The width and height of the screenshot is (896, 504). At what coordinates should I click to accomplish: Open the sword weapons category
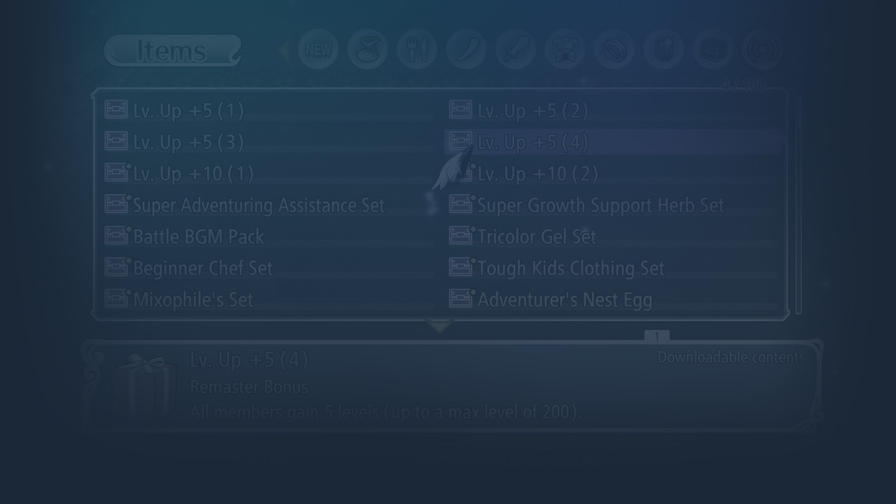[515, 50]
